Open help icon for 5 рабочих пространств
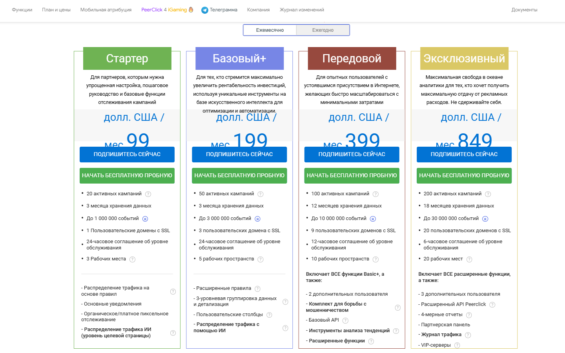This screenshot has width=565, height=353. point(261,259)
